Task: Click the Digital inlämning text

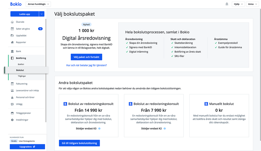Action: [139, 52]
